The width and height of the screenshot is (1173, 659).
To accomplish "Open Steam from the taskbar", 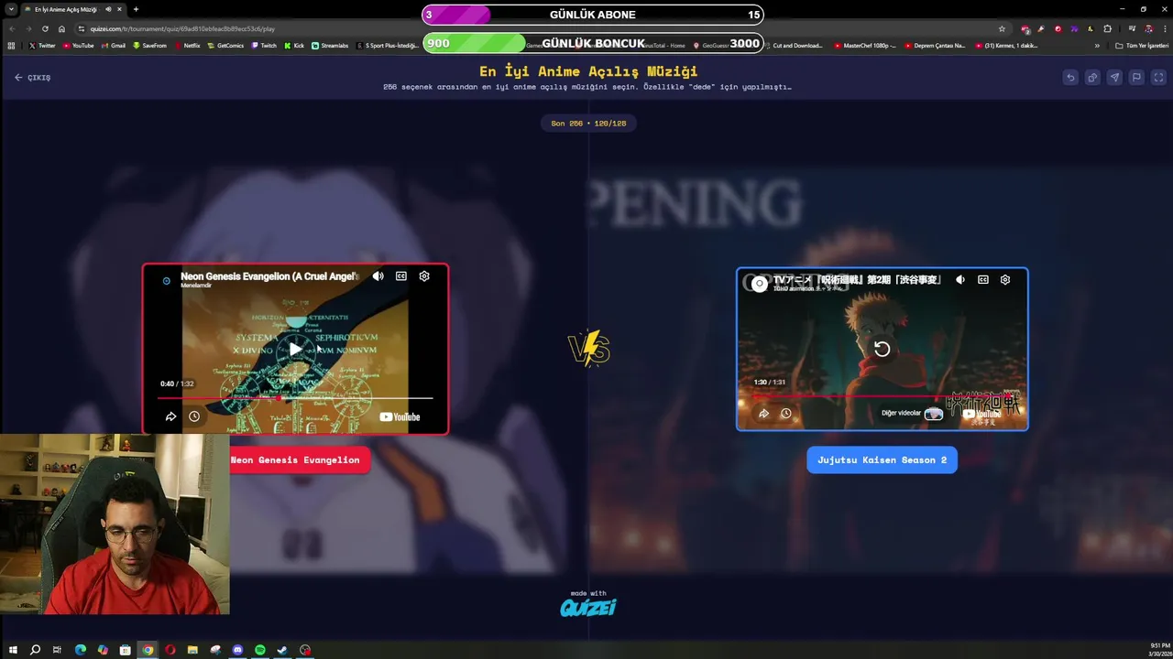I will pyautogui.click(x=282, y=650).
